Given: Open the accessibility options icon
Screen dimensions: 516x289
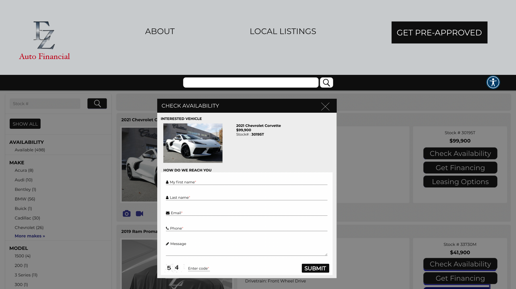Looking at the screenshot, I should pyautogui.click(x=493, y=82).
